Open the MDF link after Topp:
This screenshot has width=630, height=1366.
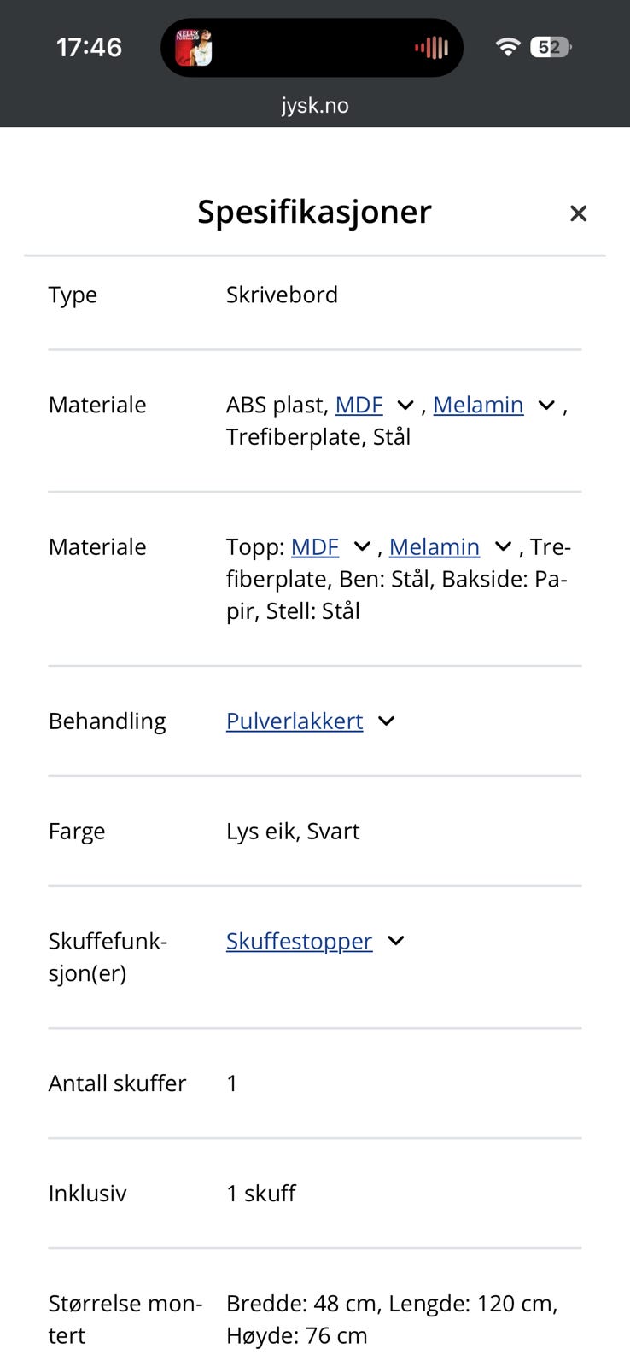[315, 546]
